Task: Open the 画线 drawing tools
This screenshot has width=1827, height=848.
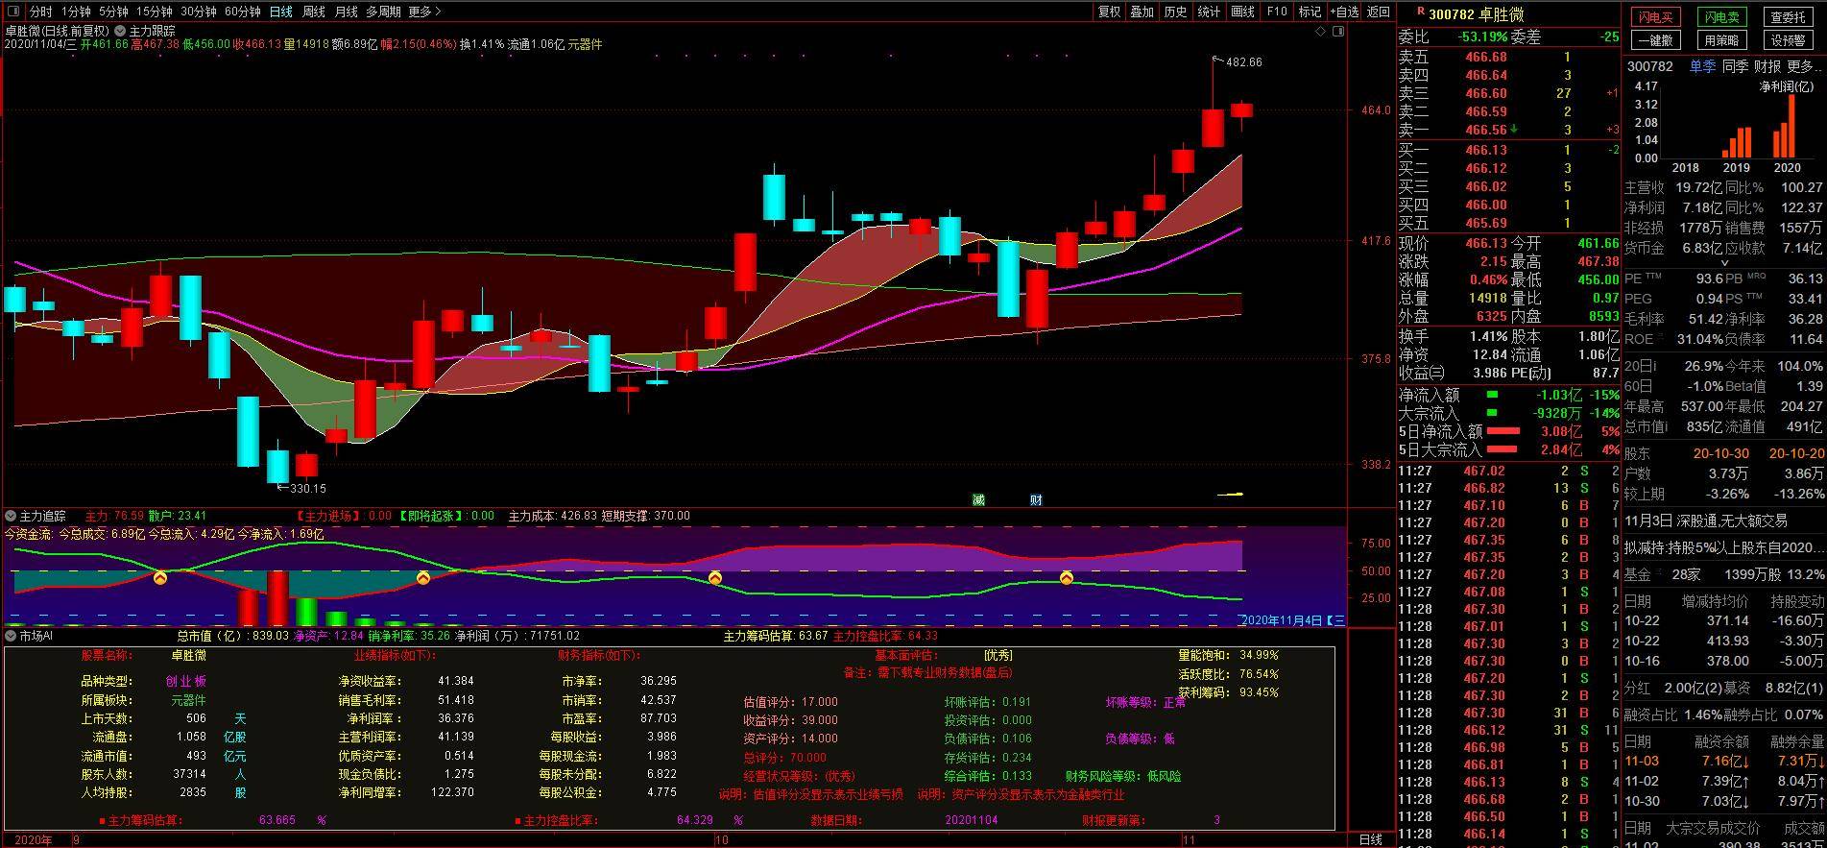Action: point(1242,12)
